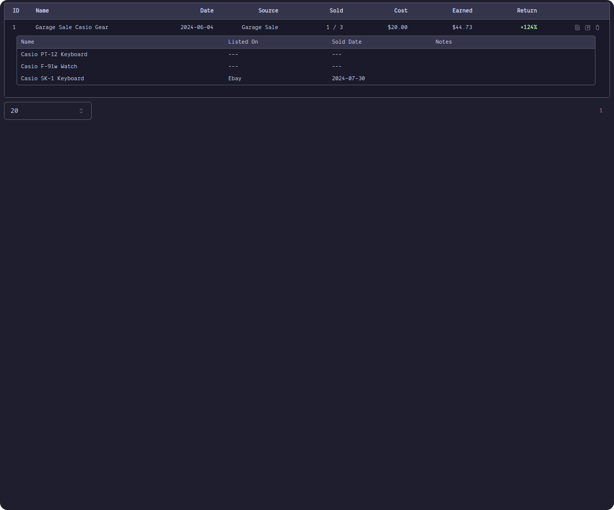
Task: Collapse the Garage Sale Casio Gear row
Action: point(72,27)
